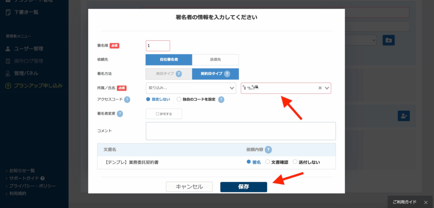Image resolution: width=434 pixels, height=208 pixels.
Task: Select 設定しない radio button
Action: [x=148, y=99]
